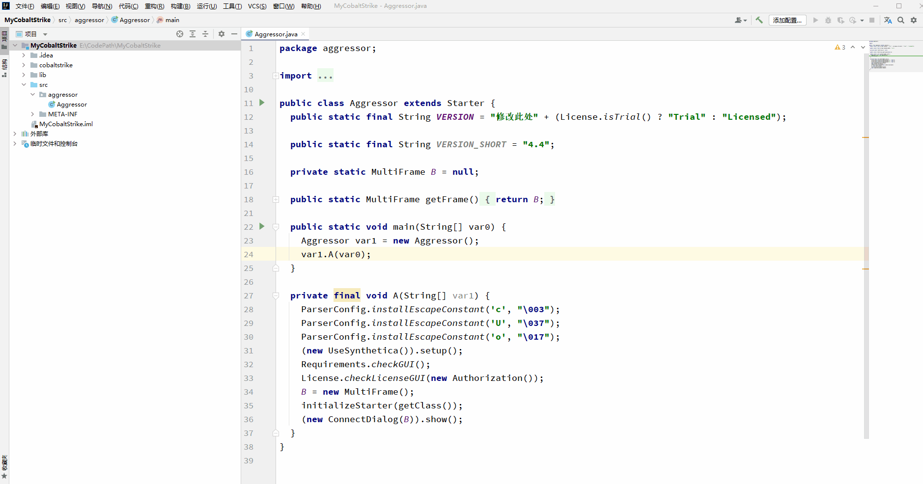Collapse the aggressor package
Viewport: 923px width, 484px height.
click(32, 94)
